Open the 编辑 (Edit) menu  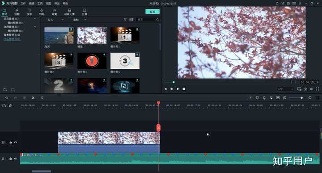point(32,4)
